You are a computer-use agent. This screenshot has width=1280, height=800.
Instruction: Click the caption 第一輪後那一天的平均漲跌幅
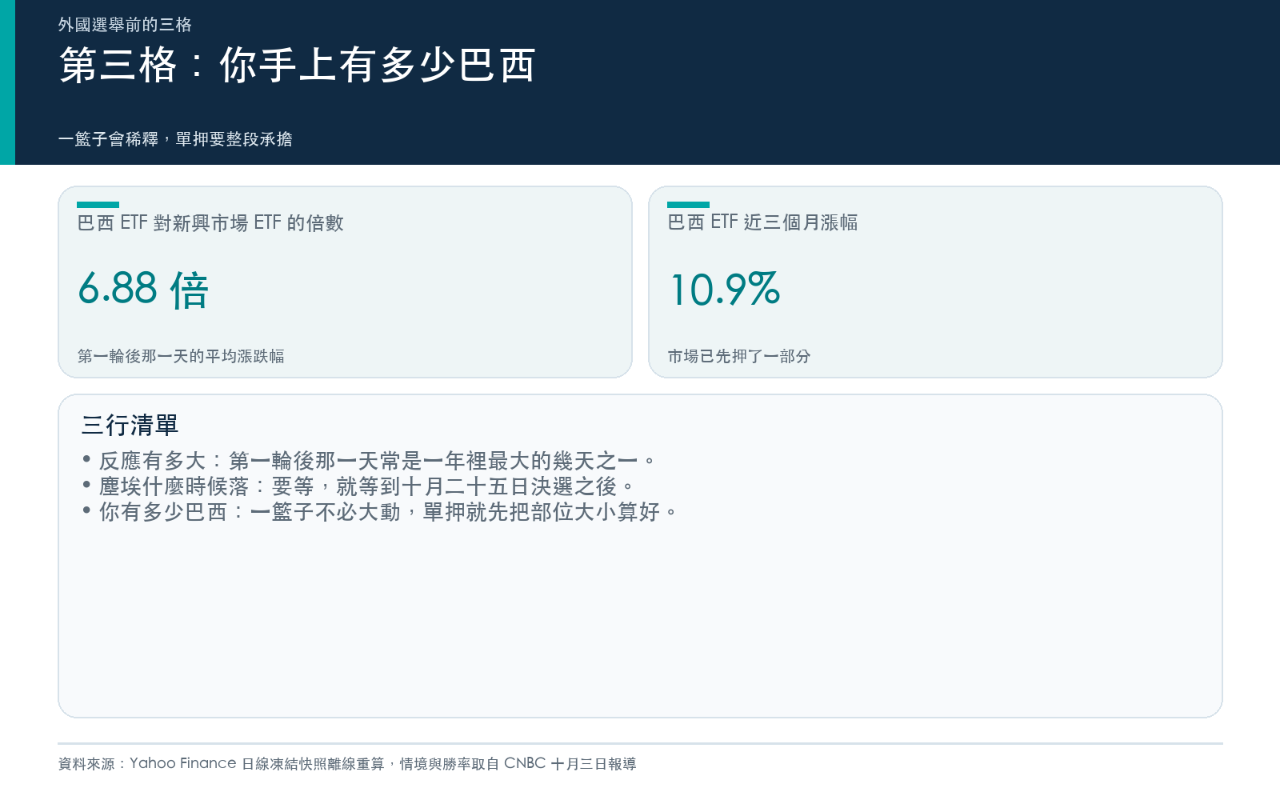[x=181, y=356]
